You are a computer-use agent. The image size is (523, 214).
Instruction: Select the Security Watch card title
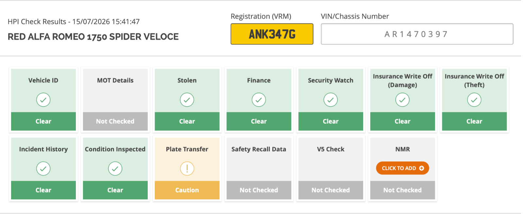click(330, 80)
